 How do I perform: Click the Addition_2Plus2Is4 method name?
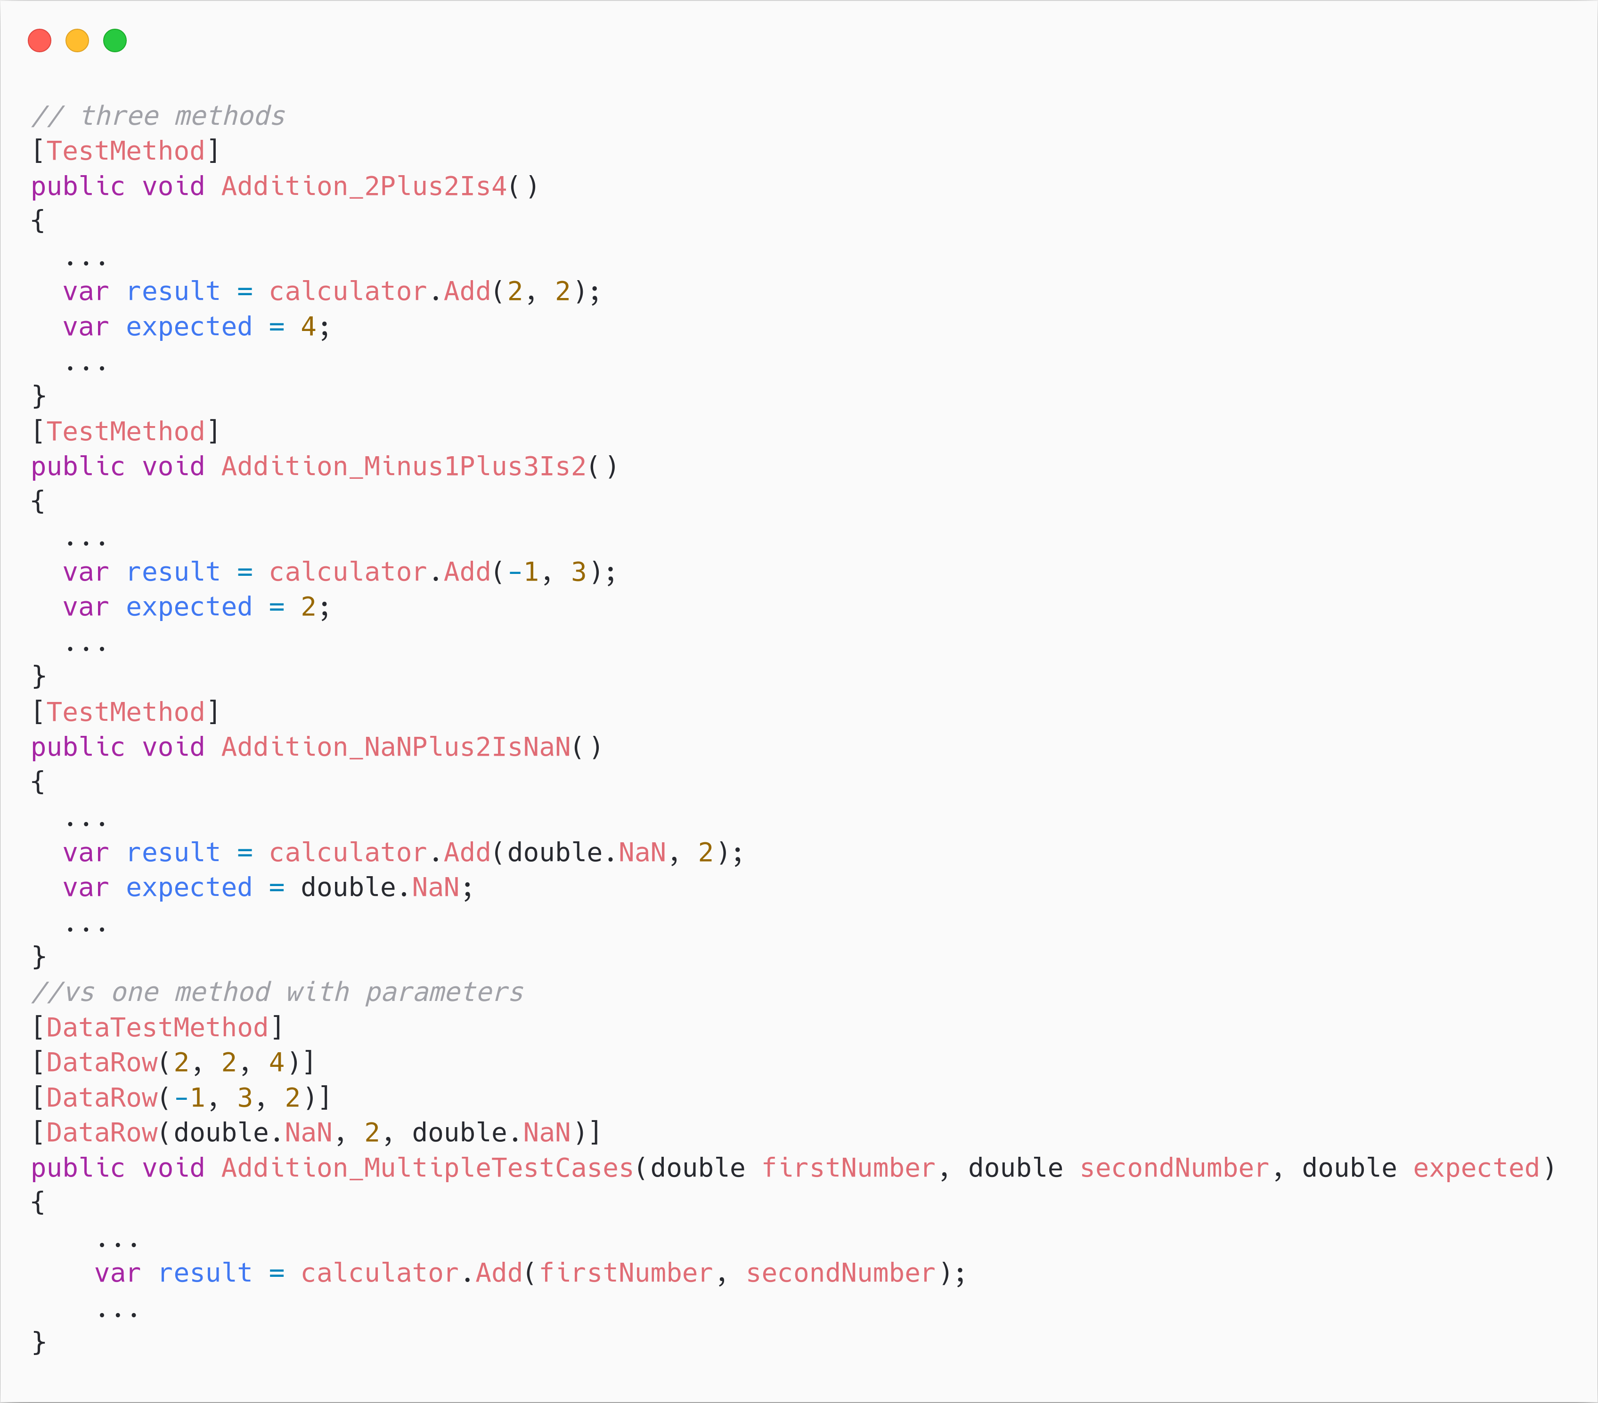364,186
